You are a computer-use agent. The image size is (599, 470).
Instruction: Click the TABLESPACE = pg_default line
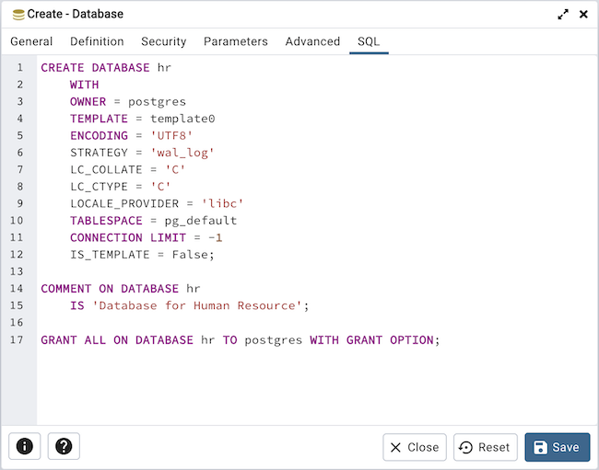(x=153, y=221)
